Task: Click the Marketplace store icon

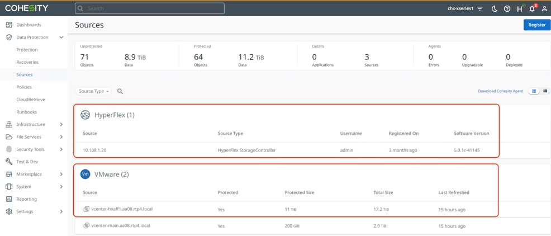Action: pos(9,174)
